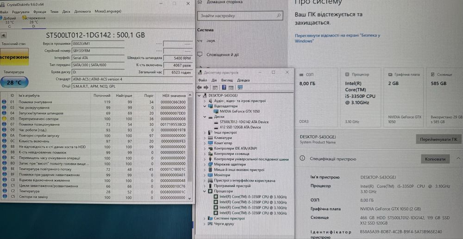Click the HID interface devices category icon

pos(210,180)
